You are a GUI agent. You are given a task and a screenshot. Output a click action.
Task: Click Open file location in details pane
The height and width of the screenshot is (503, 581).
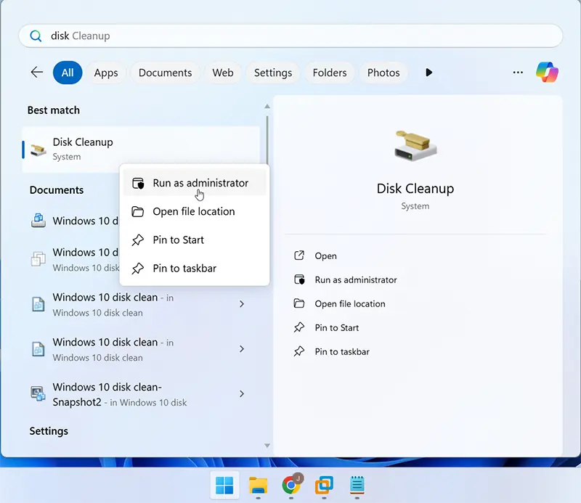(350, 303)
